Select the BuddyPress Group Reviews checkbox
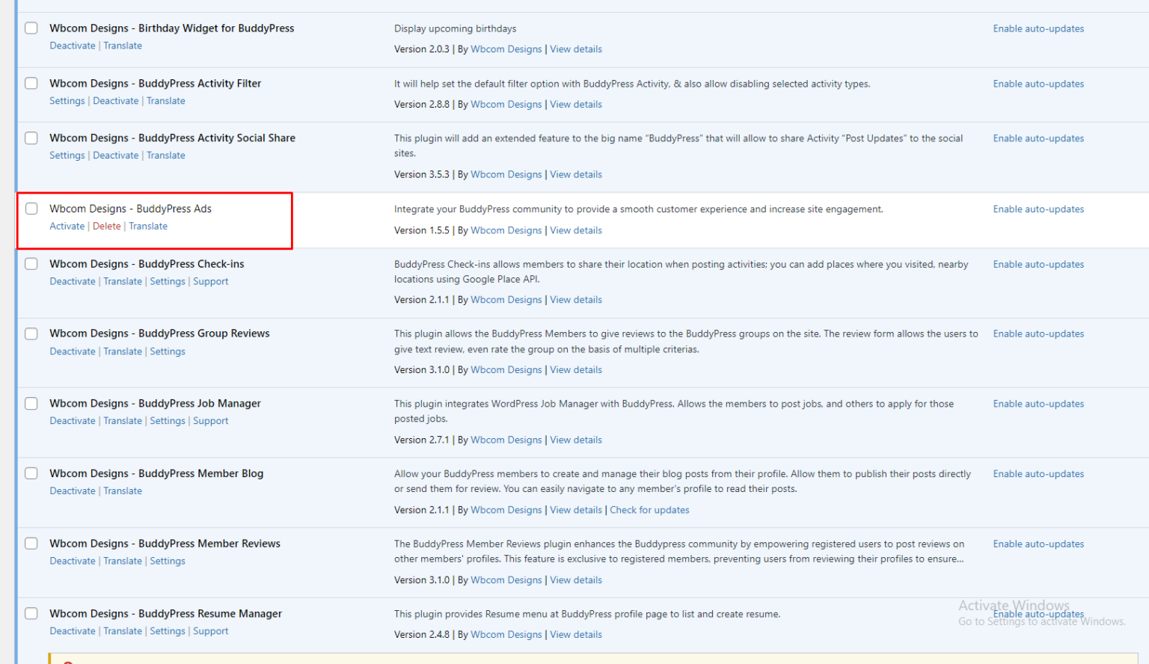 (31, 333)
